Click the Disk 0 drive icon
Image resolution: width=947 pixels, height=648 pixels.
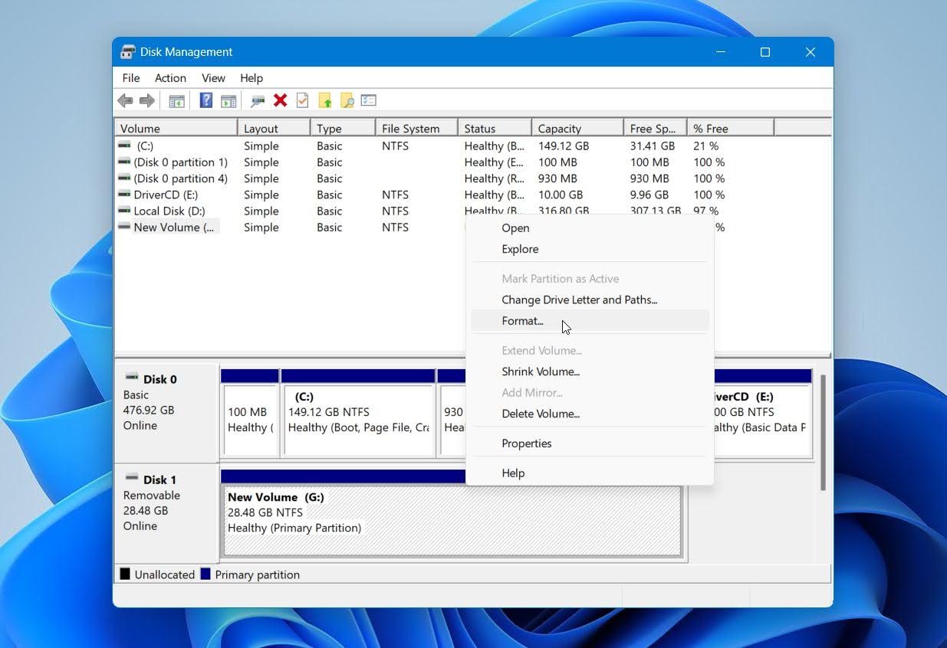coord(132,377)
